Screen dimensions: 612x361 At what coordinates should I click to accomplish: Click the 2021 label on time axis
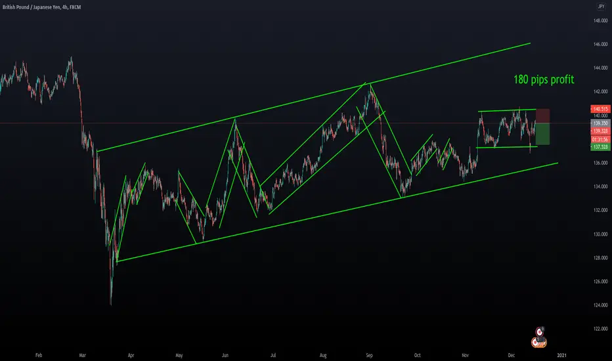(x=561, y=355)
